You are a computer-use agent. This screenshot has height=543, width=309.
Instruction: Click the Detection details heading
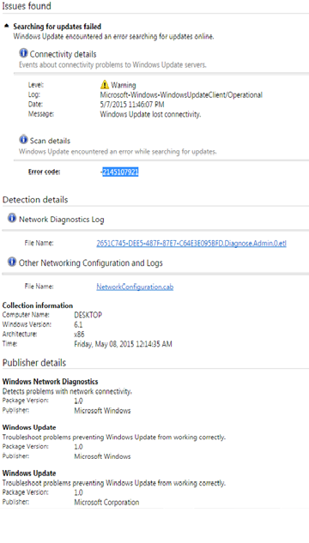(35, 200)
